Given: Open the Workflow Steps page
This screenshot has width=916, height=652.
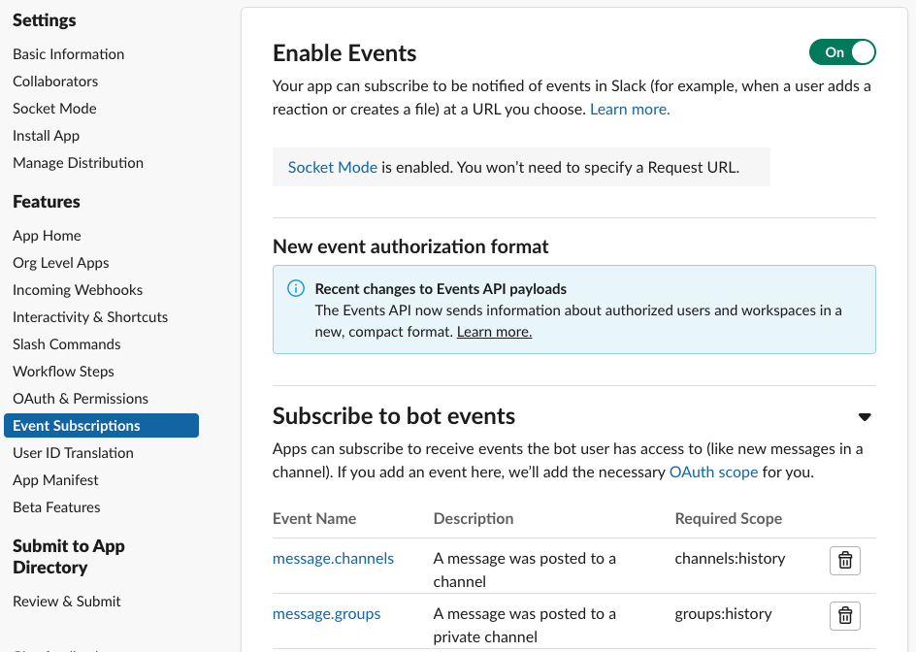Looking at the screenshot, I should pos(63,371).
